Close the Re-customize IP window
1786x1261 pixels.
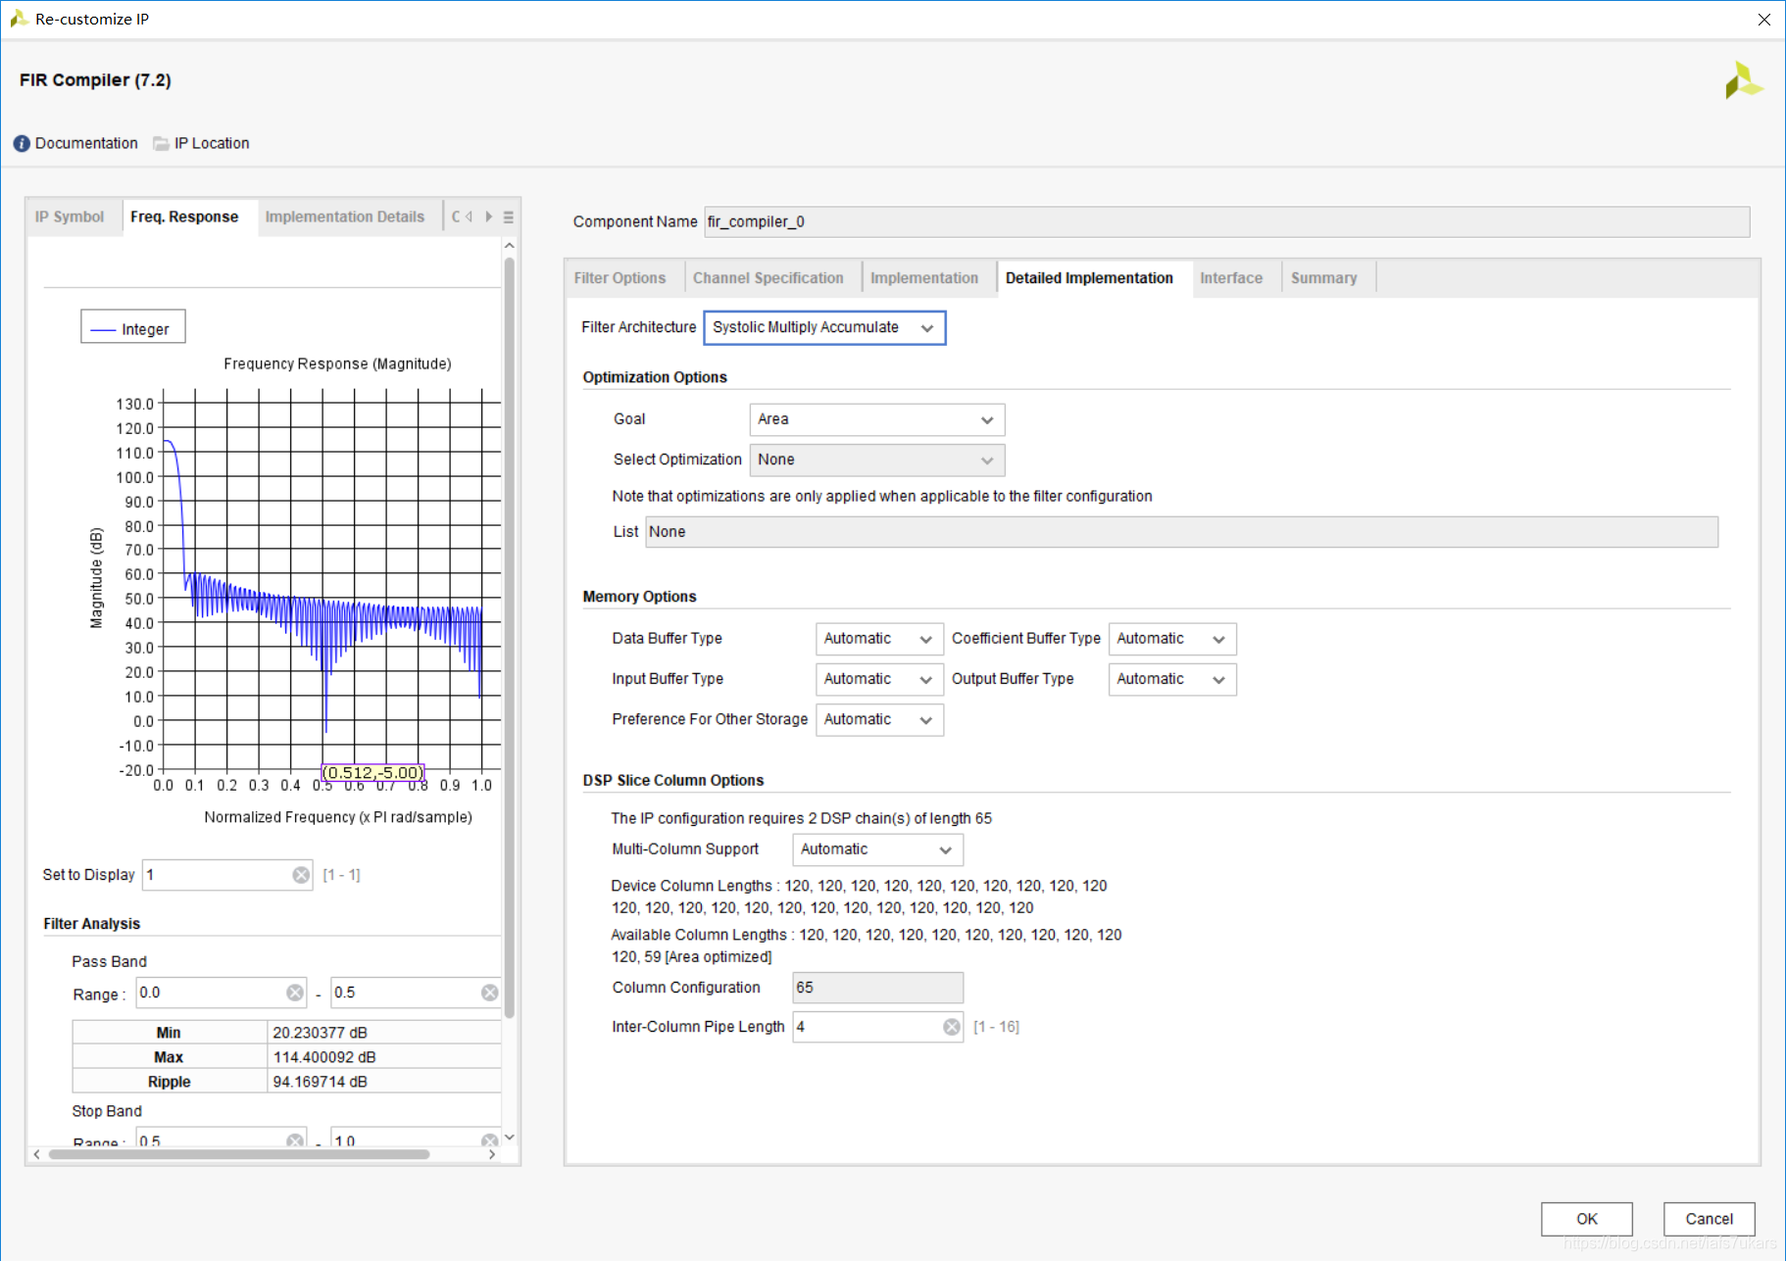pyautogui.click(x=1763, y=19)
